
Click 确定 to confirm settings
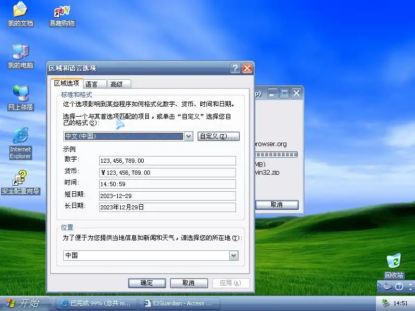147,283
